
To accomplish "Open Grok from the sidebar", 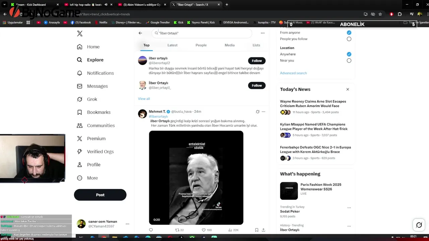I will 87,99.
